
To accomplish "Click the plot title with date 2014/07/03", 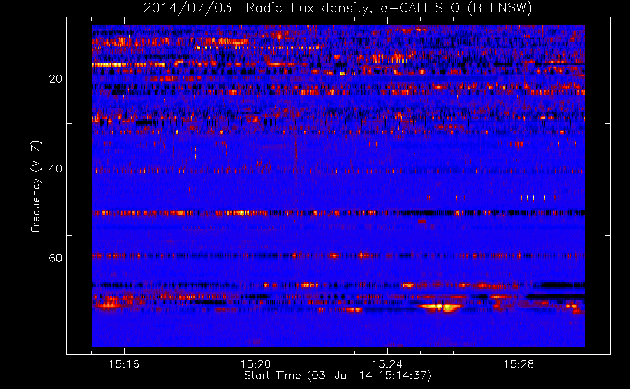I will (x=338, y=8).
